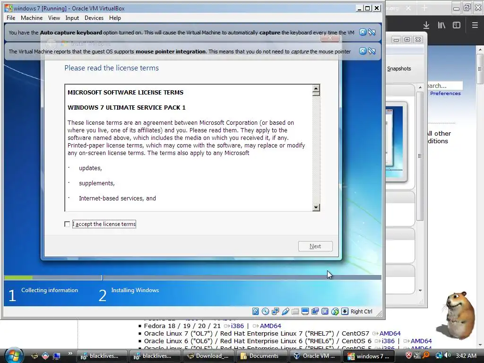Screen dimensions: 484x363
Task: Open the Devices menu
Action: [94, 18]
